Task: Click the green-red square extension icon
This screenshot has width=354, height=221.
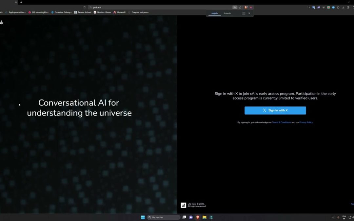Action: (328, 8)
